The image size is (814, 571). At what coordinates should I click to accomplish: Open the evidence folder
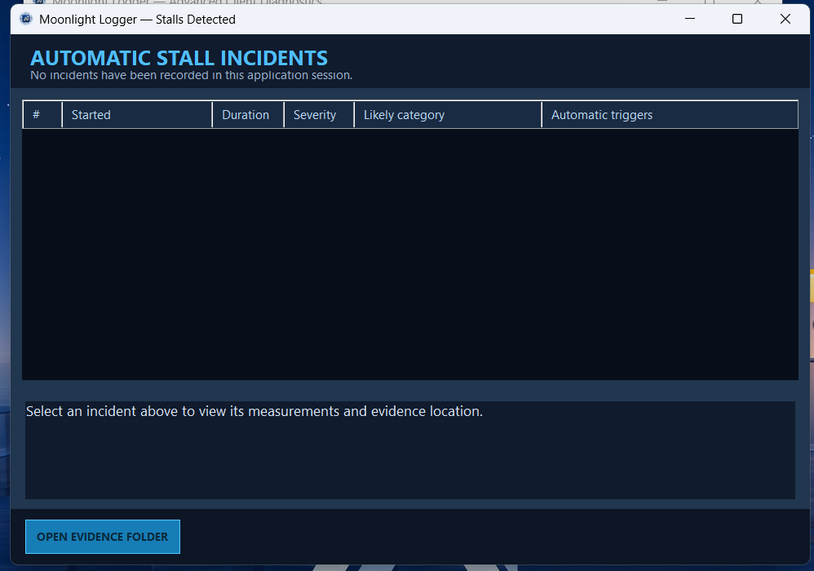[103, 537]
